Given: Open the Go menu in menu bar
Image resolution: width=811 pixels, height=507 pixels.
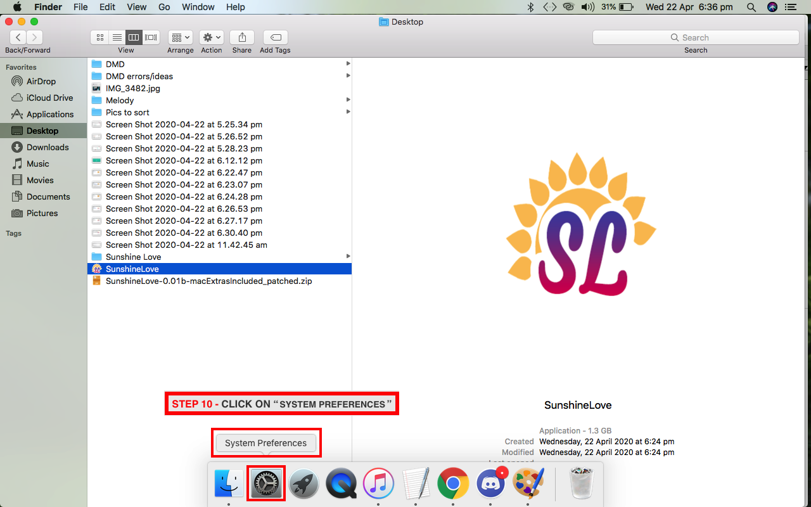Looking at the screenshot, I should (x=164, y=7).
